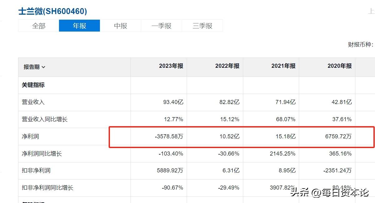The width and height of the screenshot is (375, 203).
Task: Click the 2022年报 column header
Action: [227, 66]
